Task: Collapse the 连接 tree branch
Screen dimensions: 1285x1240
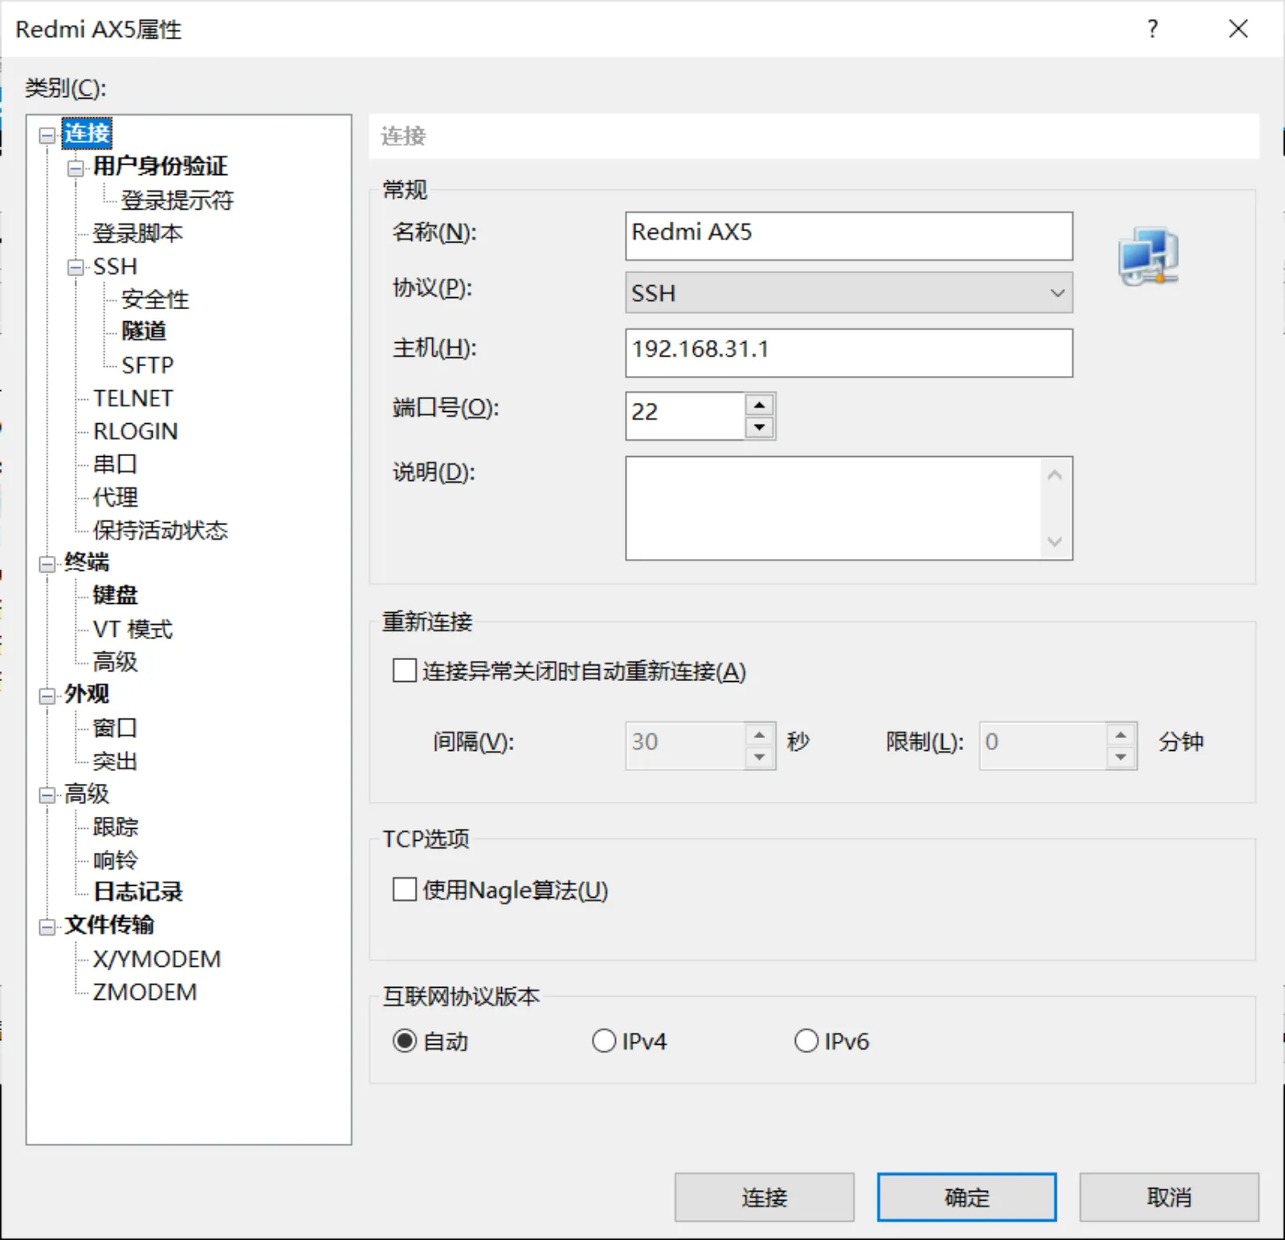Action: [x=47, y=134]
